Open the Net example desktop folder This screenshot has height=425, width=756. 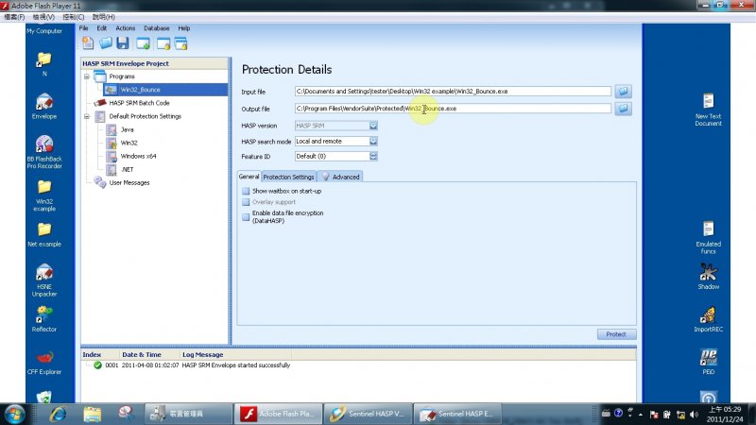click(x=44, y=234)
